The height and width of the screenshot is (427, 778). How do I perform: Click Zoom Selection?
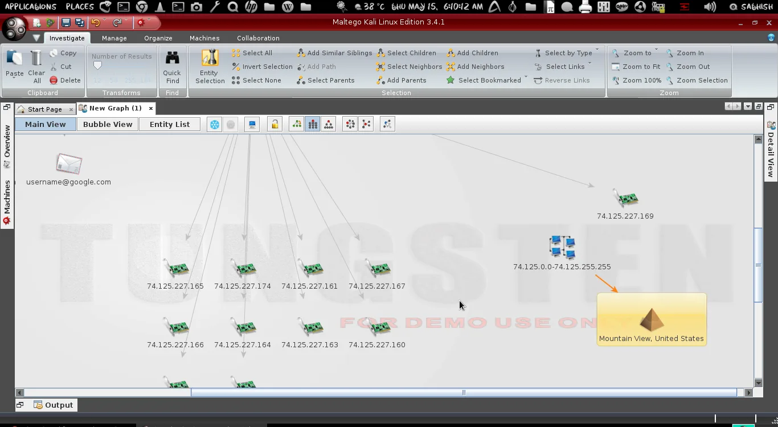(x=697, y=80)
